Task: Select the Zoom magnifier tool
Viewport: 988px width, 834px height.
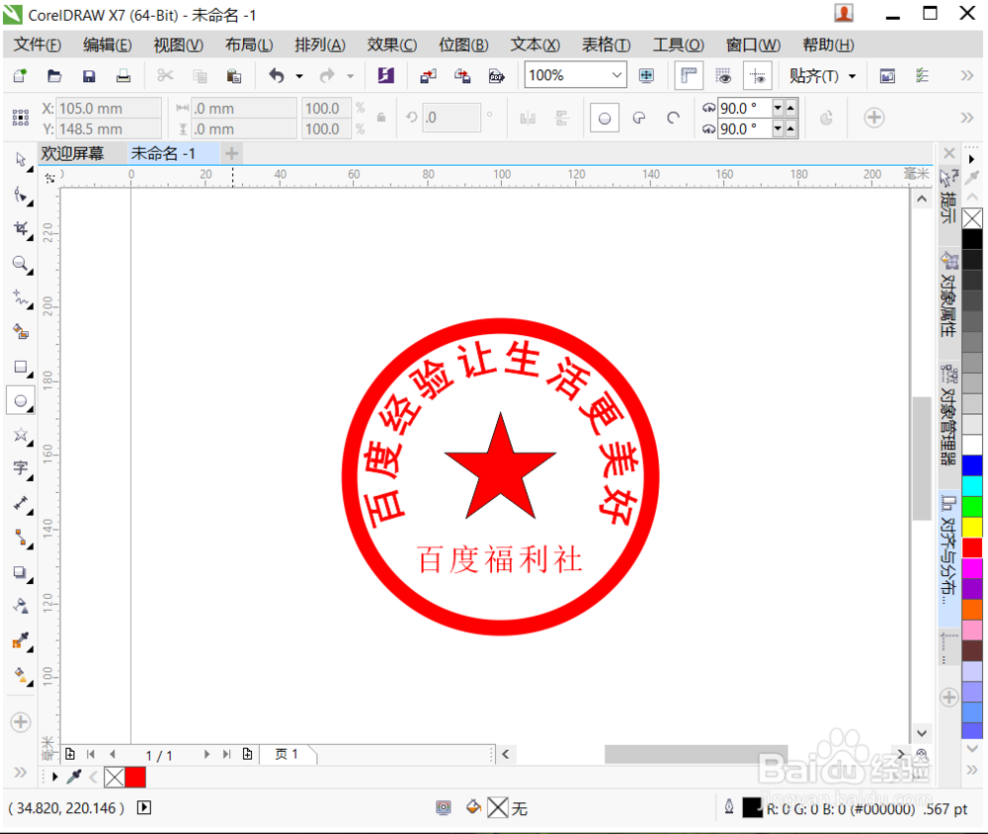Action: point(21,264)
